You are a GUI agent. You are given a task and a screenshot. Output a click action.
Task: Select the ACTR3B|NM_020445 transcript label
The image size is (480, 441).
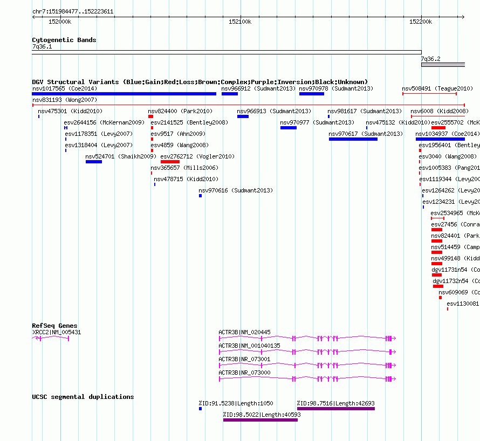click(245, 332)
